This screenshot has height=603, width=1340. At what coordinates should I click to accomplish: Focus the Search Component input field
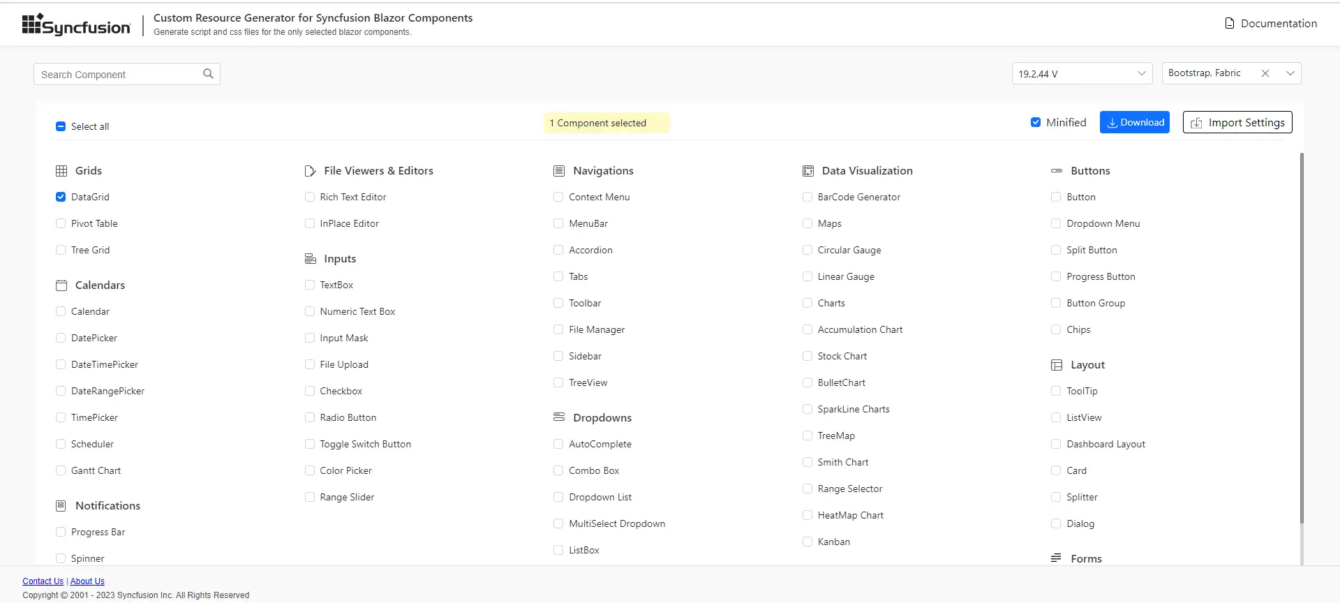[x=119, y=75]
